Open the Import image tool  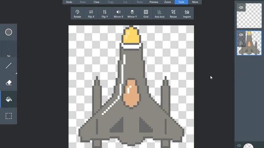pyautogui.click(x=187, y=14)
